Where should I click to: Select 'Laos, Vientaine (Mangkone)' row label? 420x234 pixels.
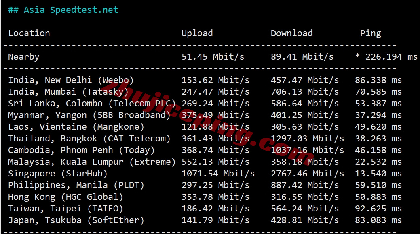[x=76, y=127]
